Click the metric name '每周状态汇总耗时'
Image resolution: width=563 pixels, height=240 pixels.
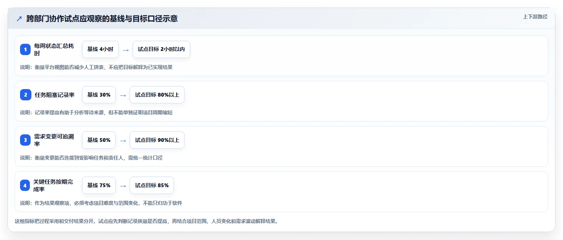54,49
